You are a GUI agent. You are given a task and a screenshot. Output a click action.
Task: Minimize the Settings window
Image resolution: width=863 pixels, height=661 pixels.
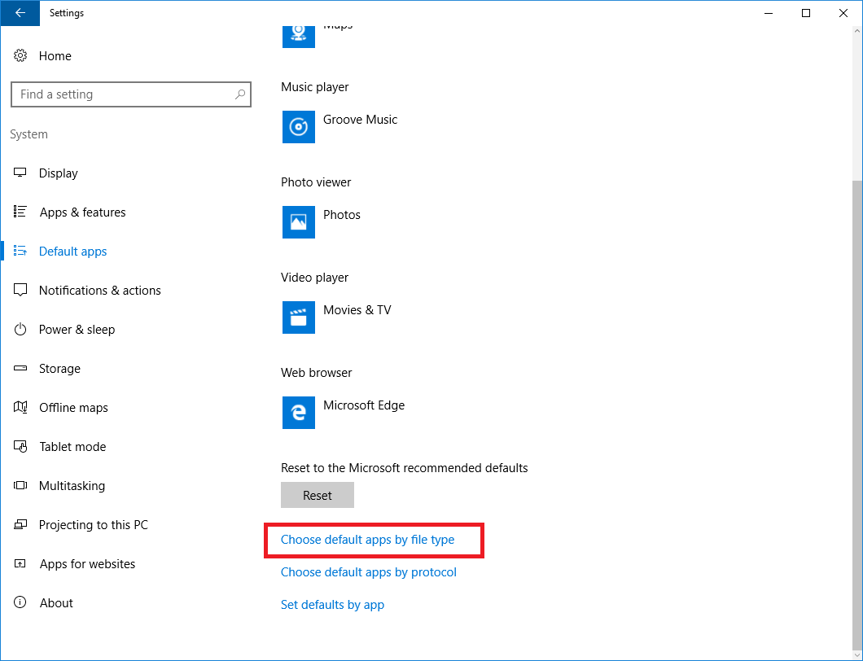click(769, 13)
